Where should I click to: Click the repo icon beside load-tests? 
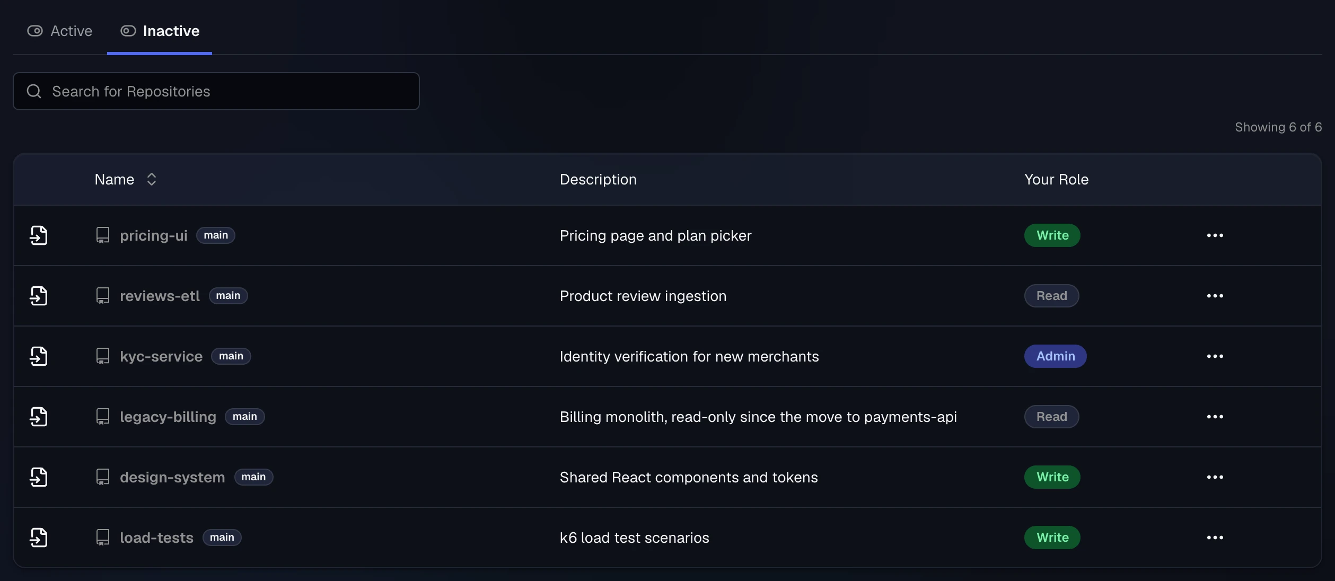(103, 538)
